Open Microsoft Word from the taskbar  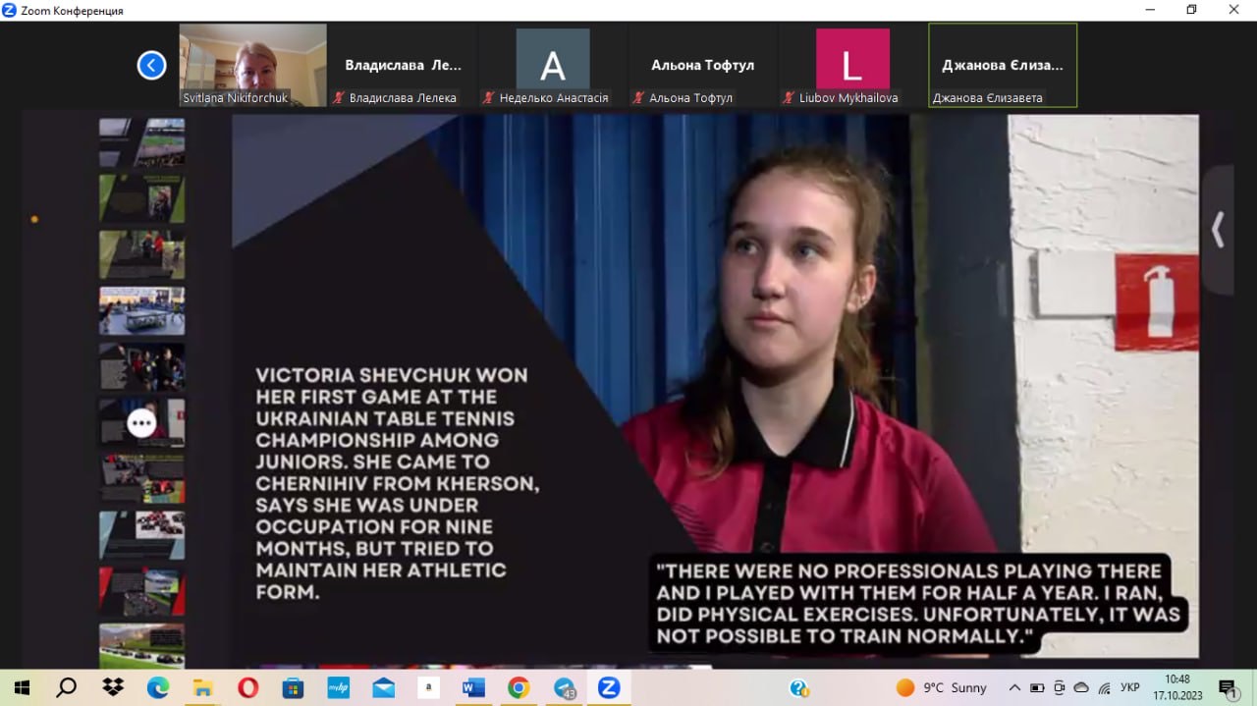(x=473, y=688)
